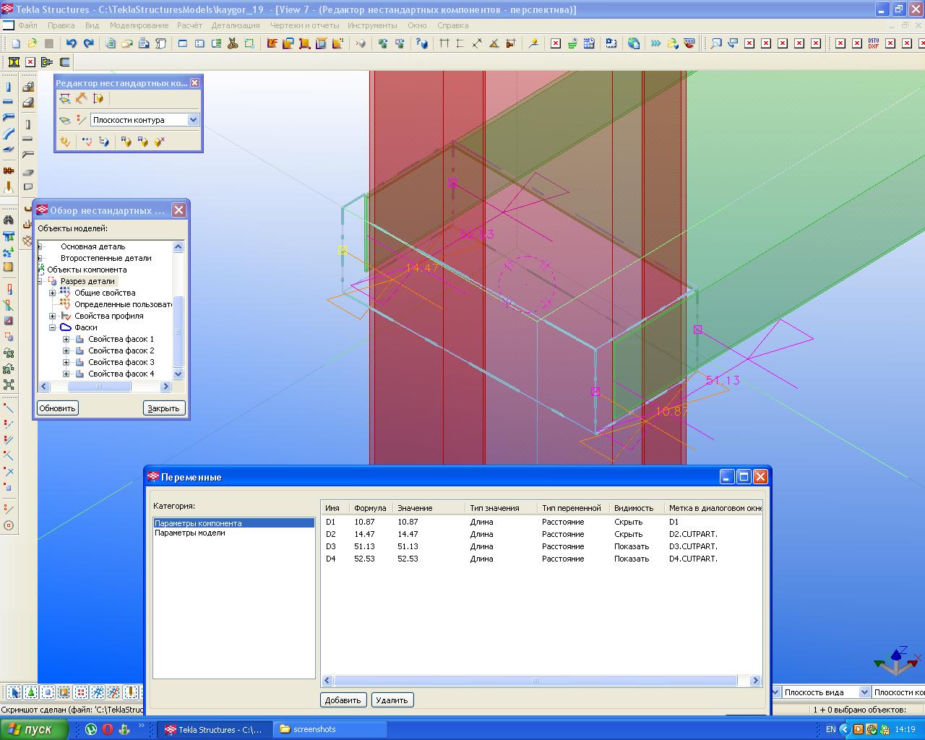
Task: Click the Undo arrow icon
Action: click(71, 43)
